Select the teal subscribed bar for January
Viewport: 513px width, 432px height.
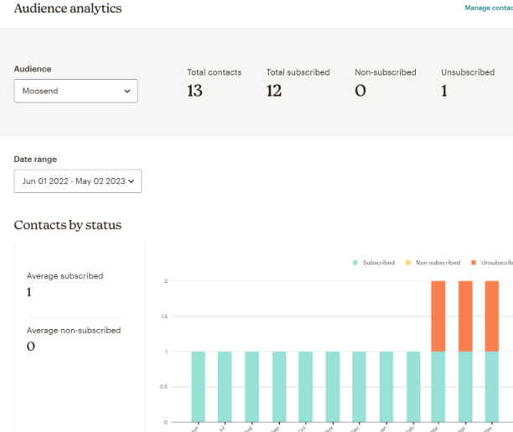point(386,386)
